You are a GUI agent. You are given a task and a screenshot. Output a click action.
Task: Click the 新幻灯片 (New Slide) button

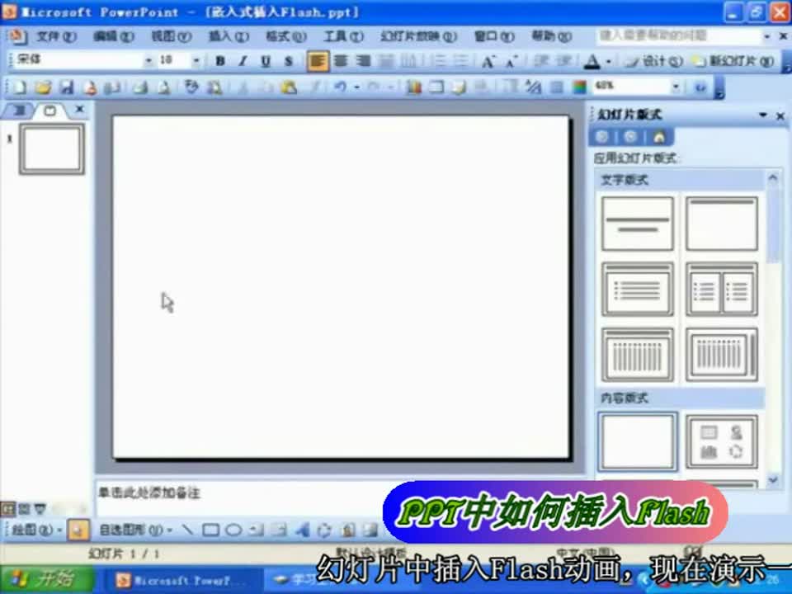coord(733,61)
